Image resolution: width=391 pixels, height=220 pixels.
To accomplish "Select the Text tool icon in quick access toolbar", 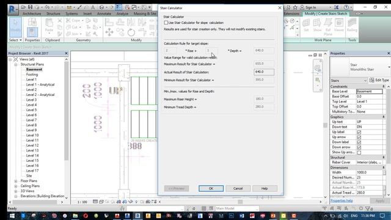I will coord(93,7).
